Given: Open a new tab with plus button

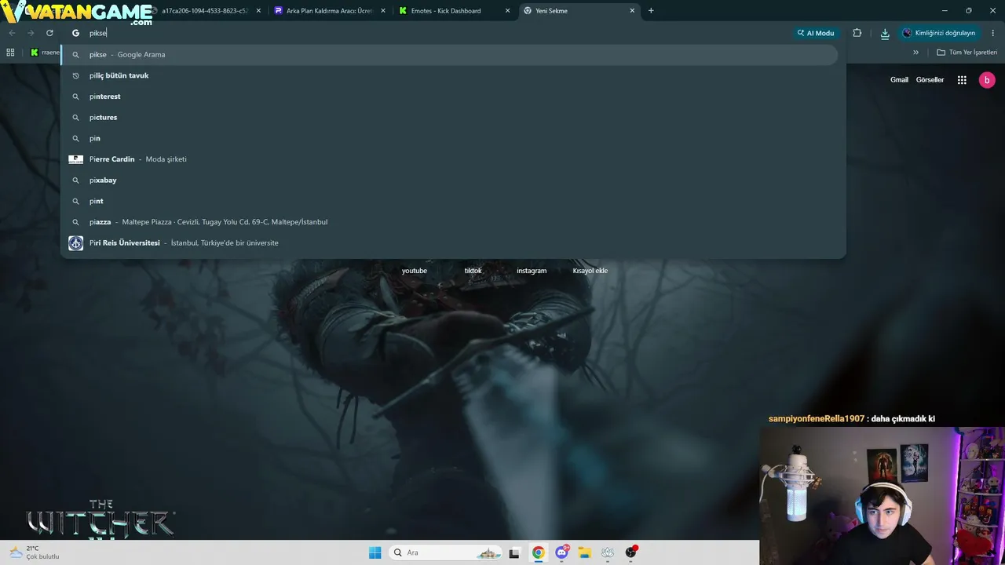Looking at the screenshot, I should pyautogui.click(x=651, y=11).
